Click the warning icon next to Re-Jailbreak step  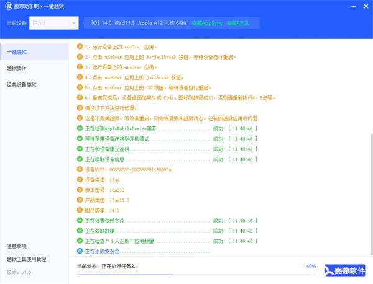click(x=79, y=57)
